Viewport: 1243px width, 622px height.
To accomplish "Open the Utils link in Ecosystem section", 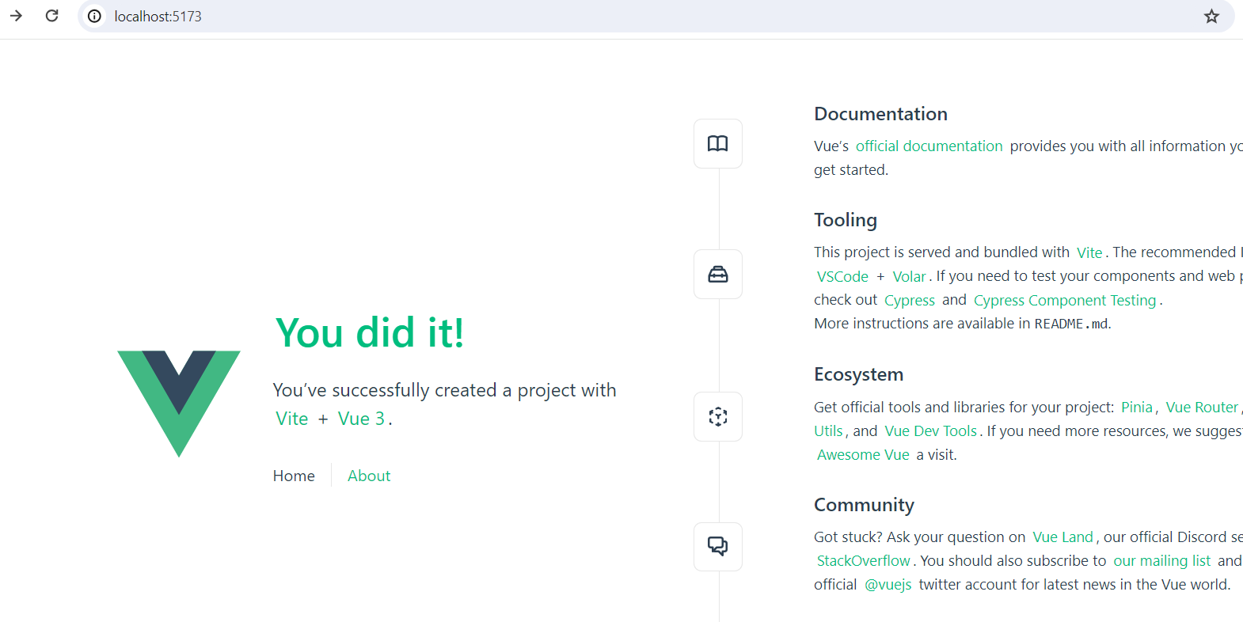I will (828, 431).
